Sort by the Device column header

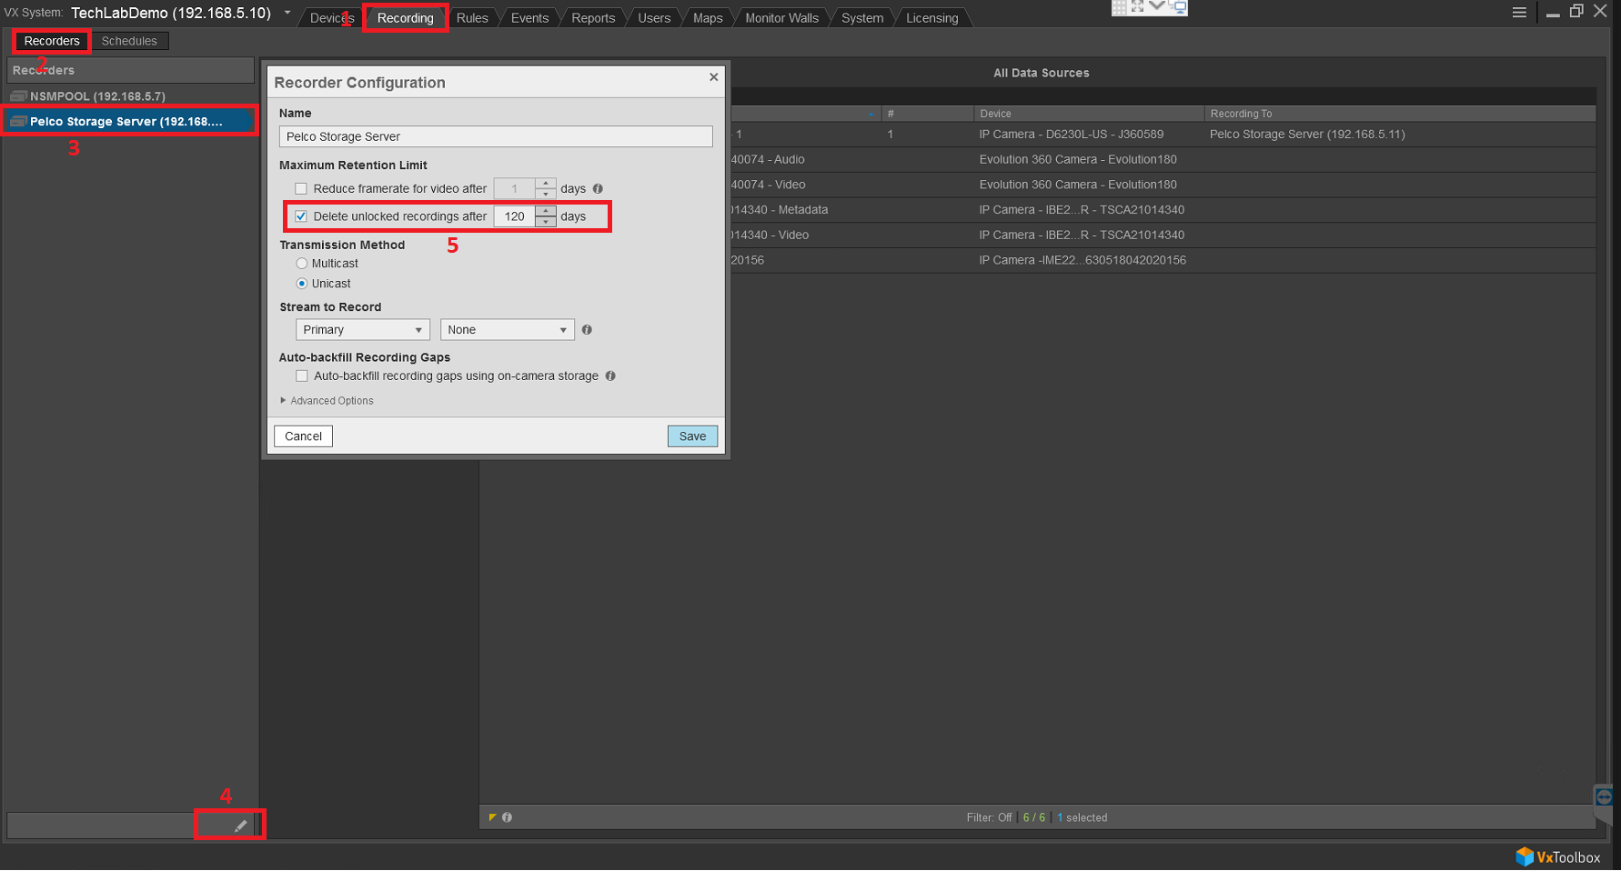pos(1089,114)
